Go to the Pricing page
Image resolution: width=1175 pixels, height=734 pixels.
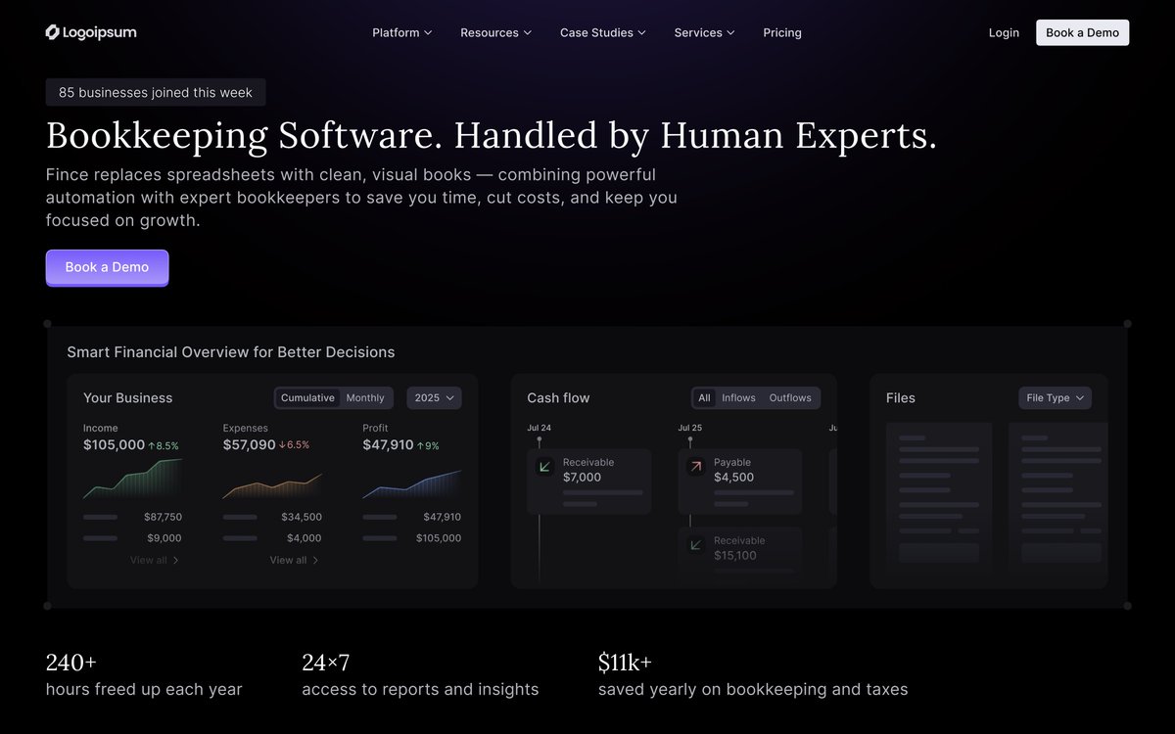point(782,32)
